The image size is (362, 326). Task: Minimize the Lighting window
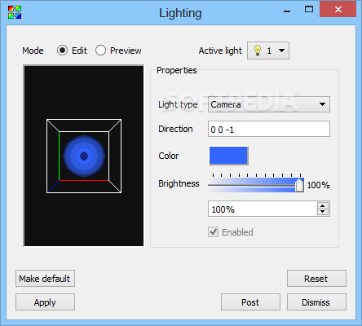click(287, 11)
